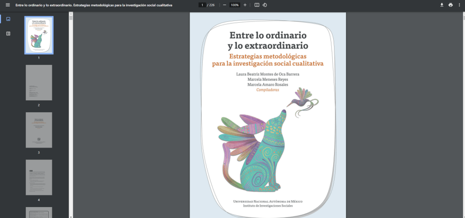
Task: Zoom in with the plus icon
Action: point(245,5)
